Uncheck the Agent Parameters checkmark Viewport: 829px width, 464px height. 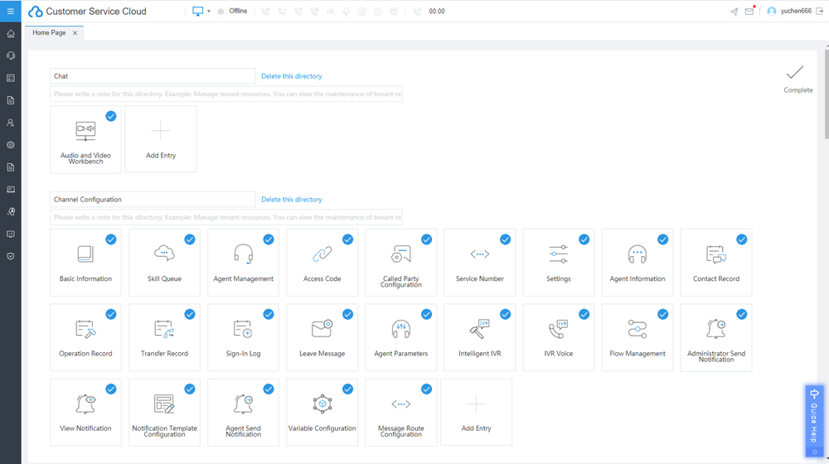coord(426,314)
